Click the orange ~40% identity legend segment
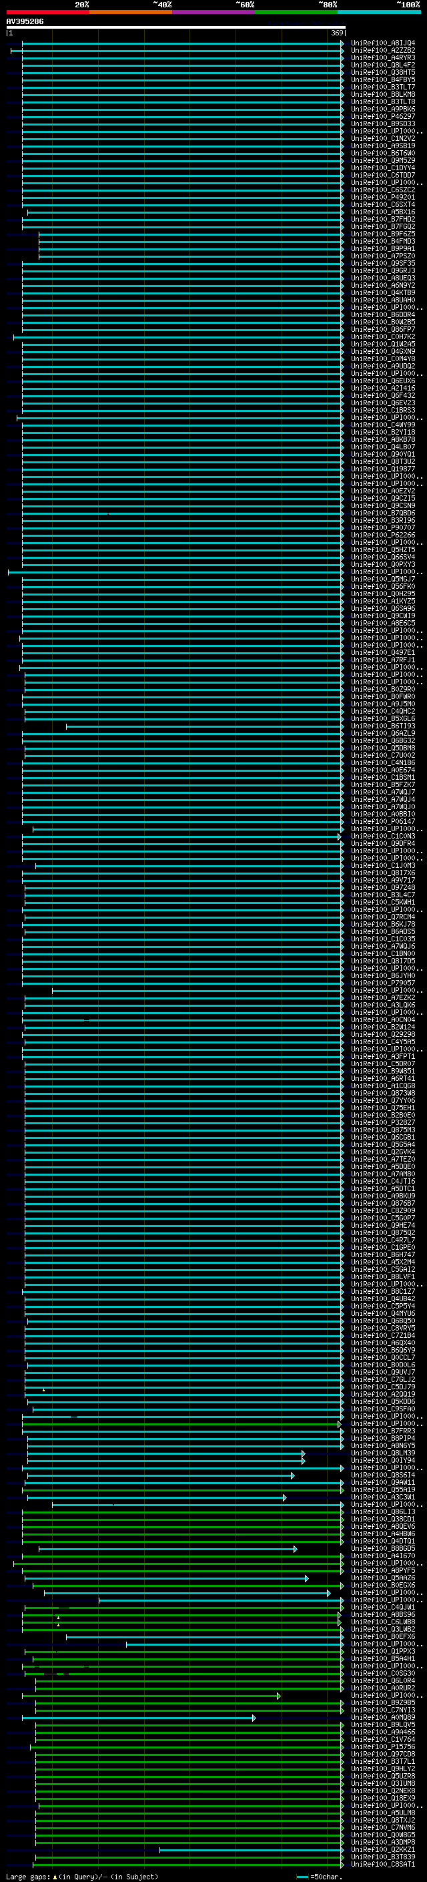The image size is (427, 1882). (131, 12)
